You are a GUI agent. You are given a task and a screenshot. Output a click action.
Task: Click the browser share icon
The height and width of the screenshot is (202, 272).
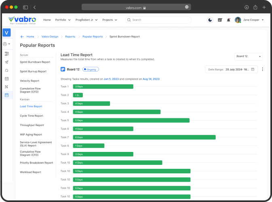pos(255,7)
